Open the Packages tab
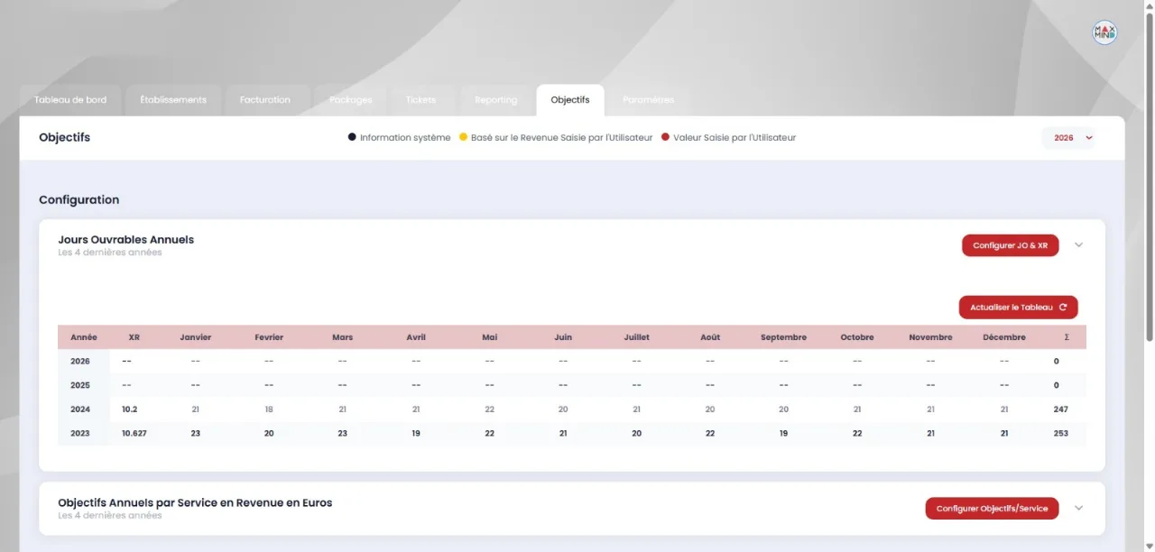This screenshot has width=1155, height=552. [x=351, y=100]
